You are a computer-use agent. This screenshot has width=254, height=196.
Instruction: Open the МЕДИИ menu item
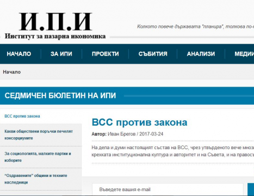(x=244, y=54)
